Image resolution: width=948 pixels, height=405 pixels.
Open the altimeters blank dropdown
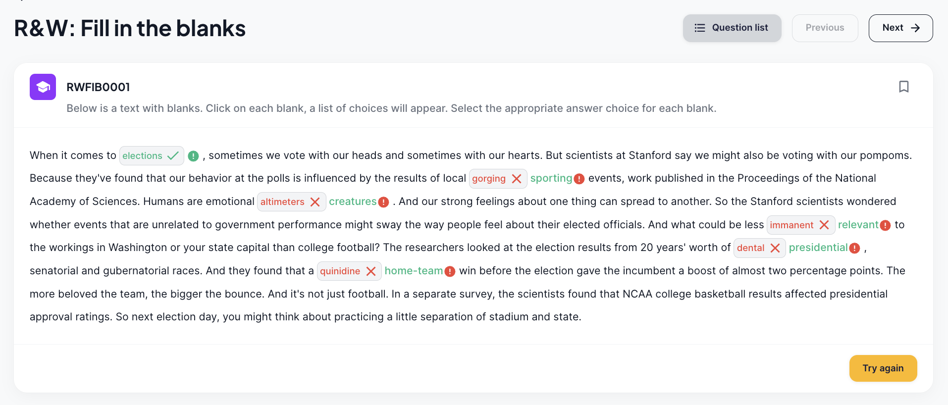tap(291, 202)
